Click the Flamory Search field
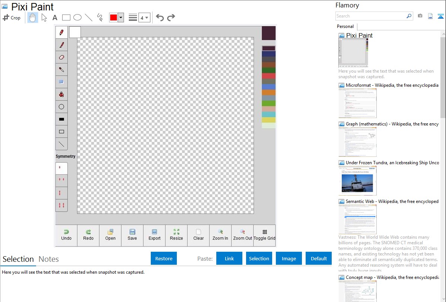The height and width of the screenshot is (302, 446). tap(370, 16)
